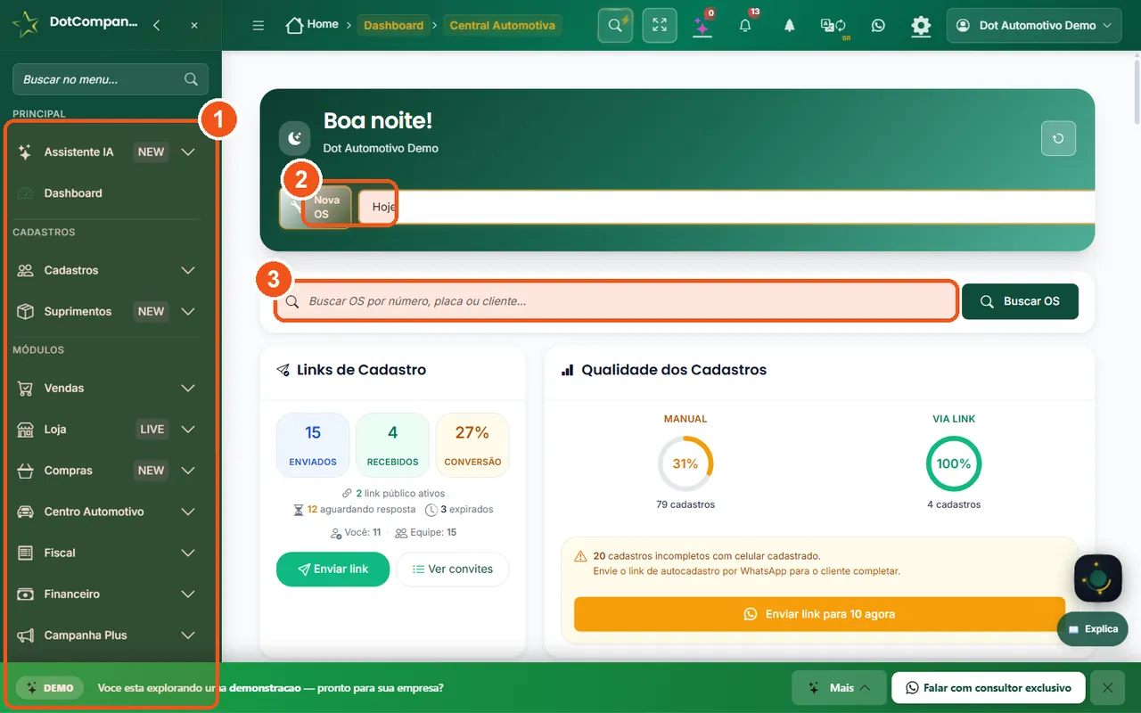Click the Buscar OS button
The height and width of the screenshot is (713, 1141).
tap(1021, 301)
